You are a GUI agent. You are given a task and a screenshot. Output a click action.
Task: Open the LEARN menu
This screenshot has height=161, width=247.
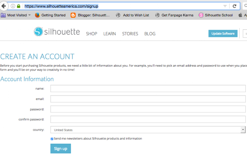pos(110,34)
